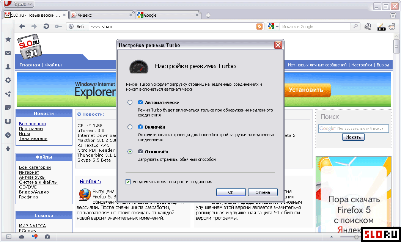The image size is (401, 242).
Task: Click the Opera Link cloud icon
Action: [22, 237]
